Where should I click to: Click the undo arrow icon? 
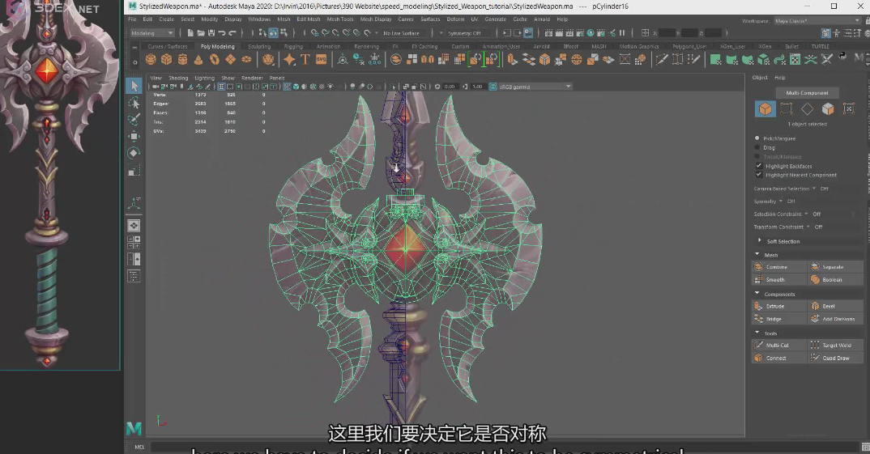[222, 33]
